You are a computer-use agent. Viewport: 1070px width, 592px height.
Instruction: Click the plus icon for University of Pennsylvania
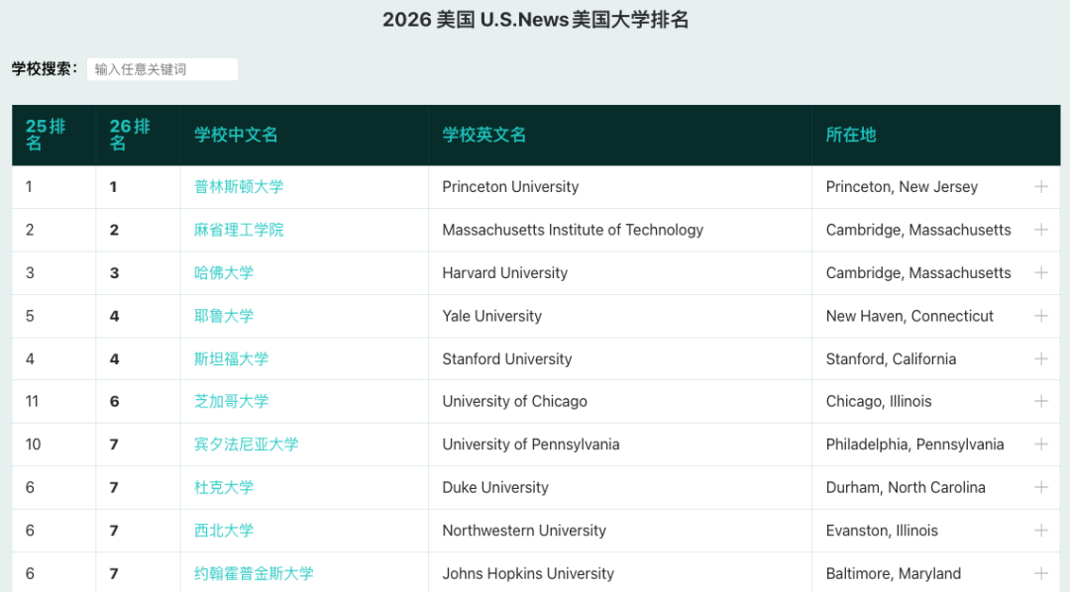click(x=1041, y=444)
